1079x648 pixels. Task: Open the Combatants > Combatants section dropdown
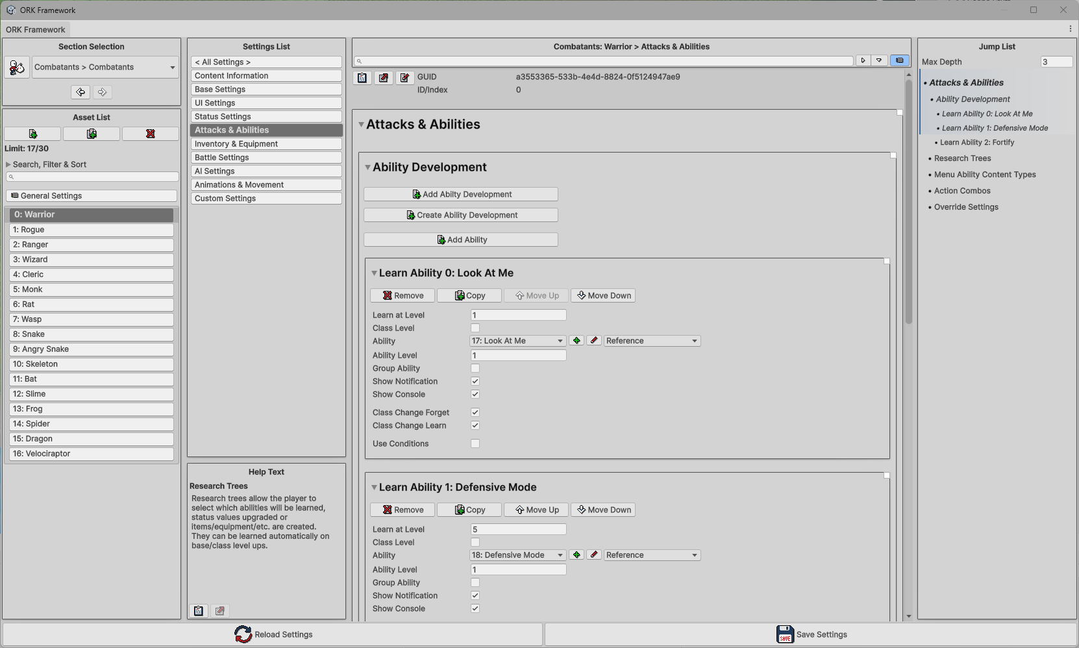point(105,68)
